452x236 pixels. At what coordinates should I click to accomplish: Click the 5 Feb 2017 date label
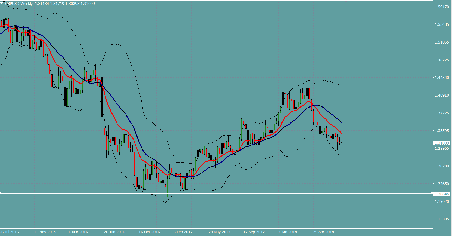coord(183,232)
